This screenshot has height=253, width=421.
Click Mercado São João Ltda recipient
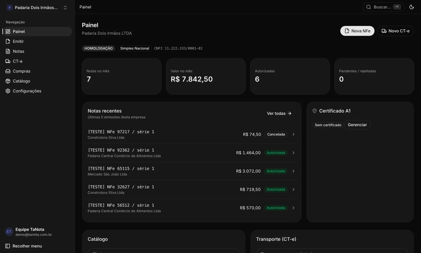coord(107,174)
